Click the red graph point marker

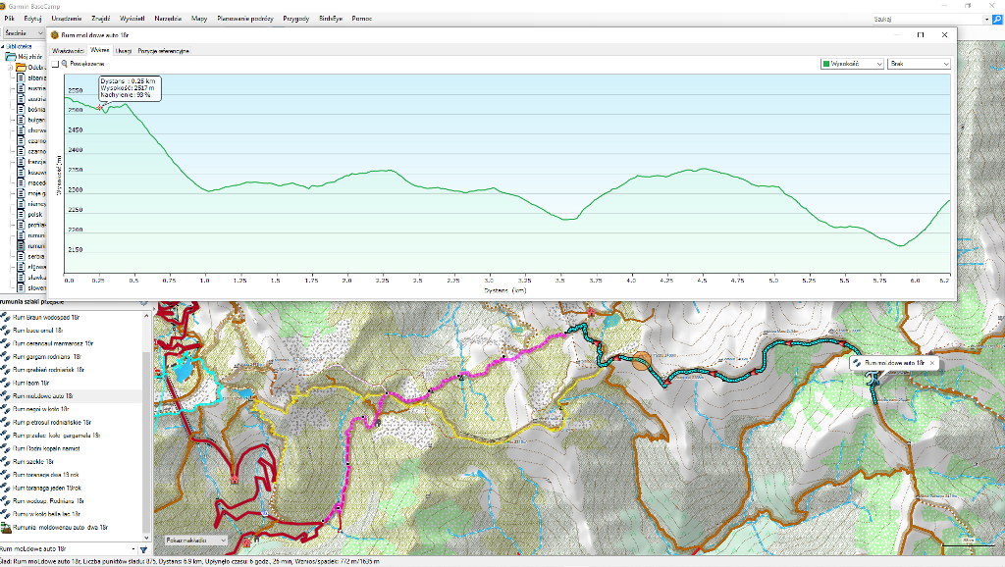pos(101,106)
